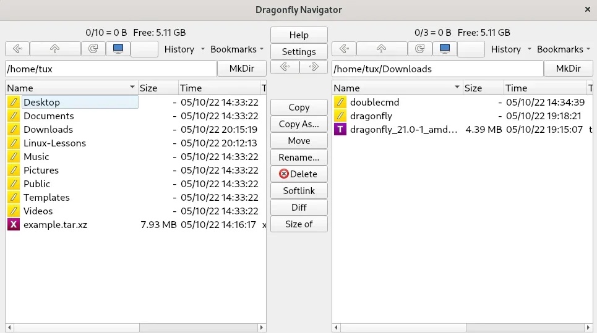
Task: Select the Linux-Lessons folder name
Action: click(x=55, y=143)
